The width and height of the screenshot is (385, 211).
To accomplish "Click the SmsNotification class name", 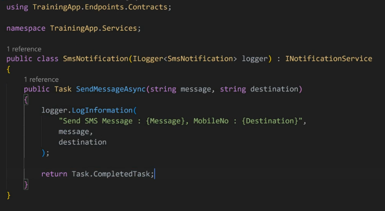I will 95,59.
